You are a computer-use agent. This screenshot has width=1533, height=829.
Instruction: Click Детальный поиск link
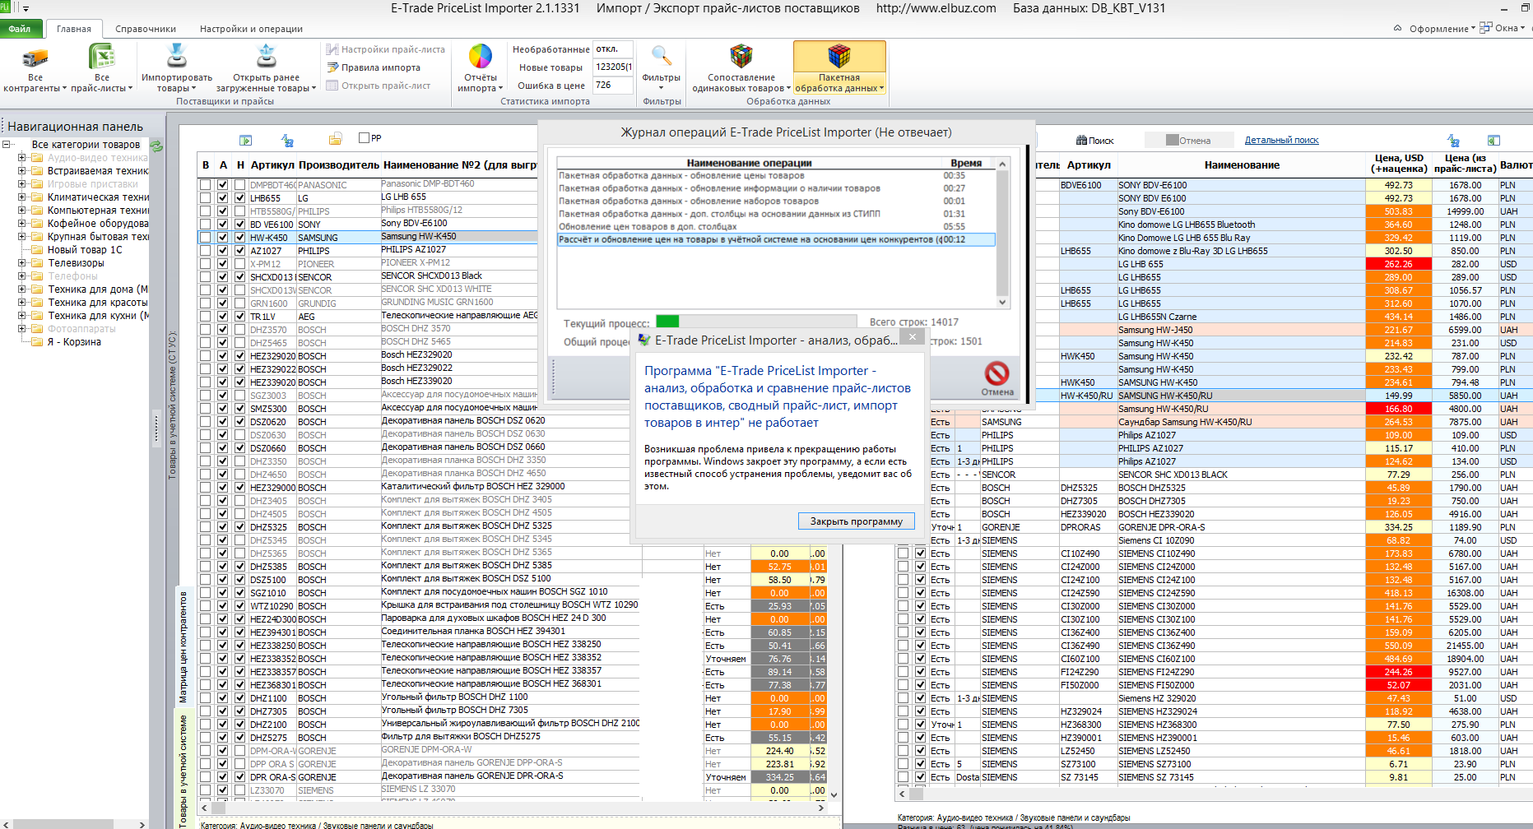(1281, 141)
